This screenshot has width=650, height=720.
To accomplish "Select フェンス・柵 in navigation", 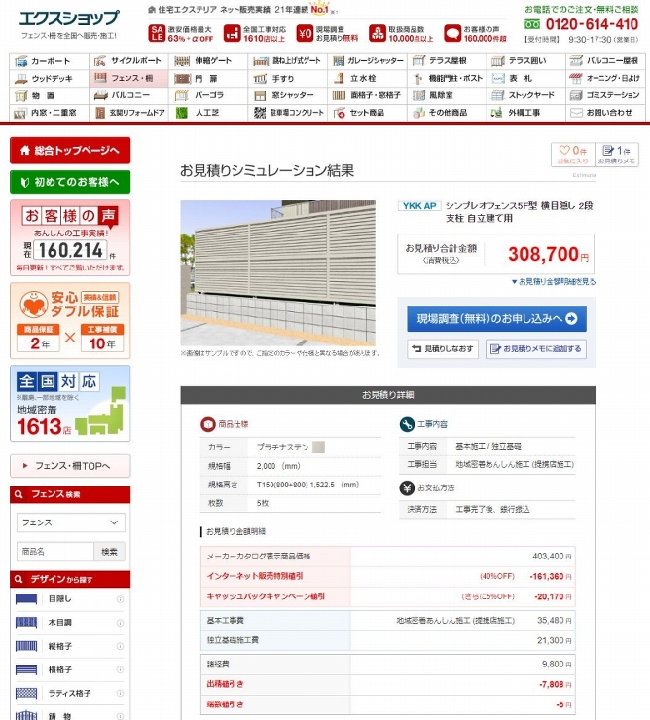I will (x=128, y=78).
